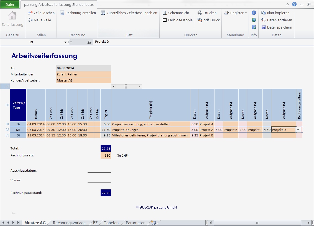
Task: Start pdf-Druck export
Action: [208, 20]
